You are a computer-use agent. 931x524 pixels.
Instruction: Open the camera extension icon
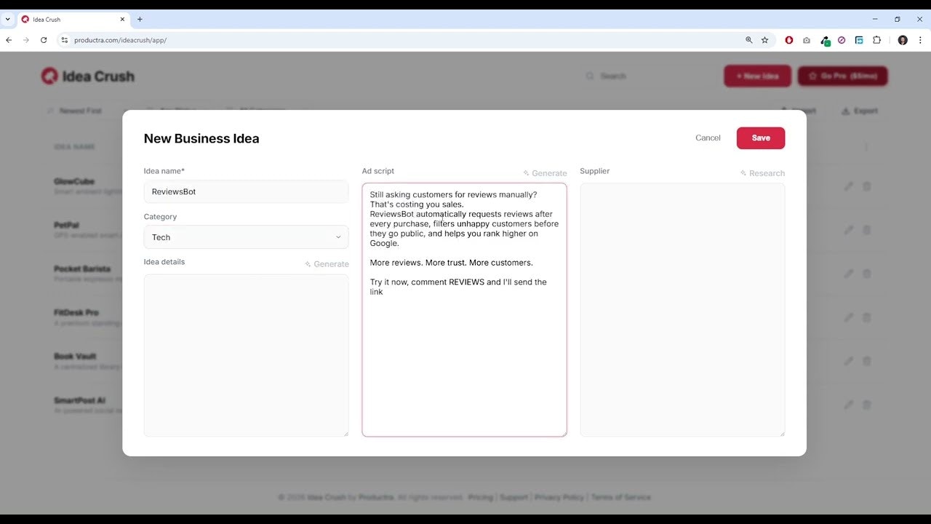(806, 40)
